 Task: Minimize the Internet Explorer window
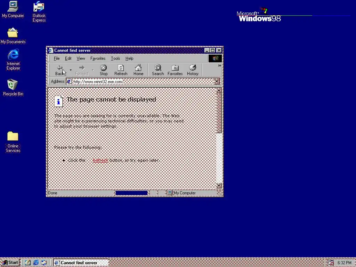coord(207,50)
